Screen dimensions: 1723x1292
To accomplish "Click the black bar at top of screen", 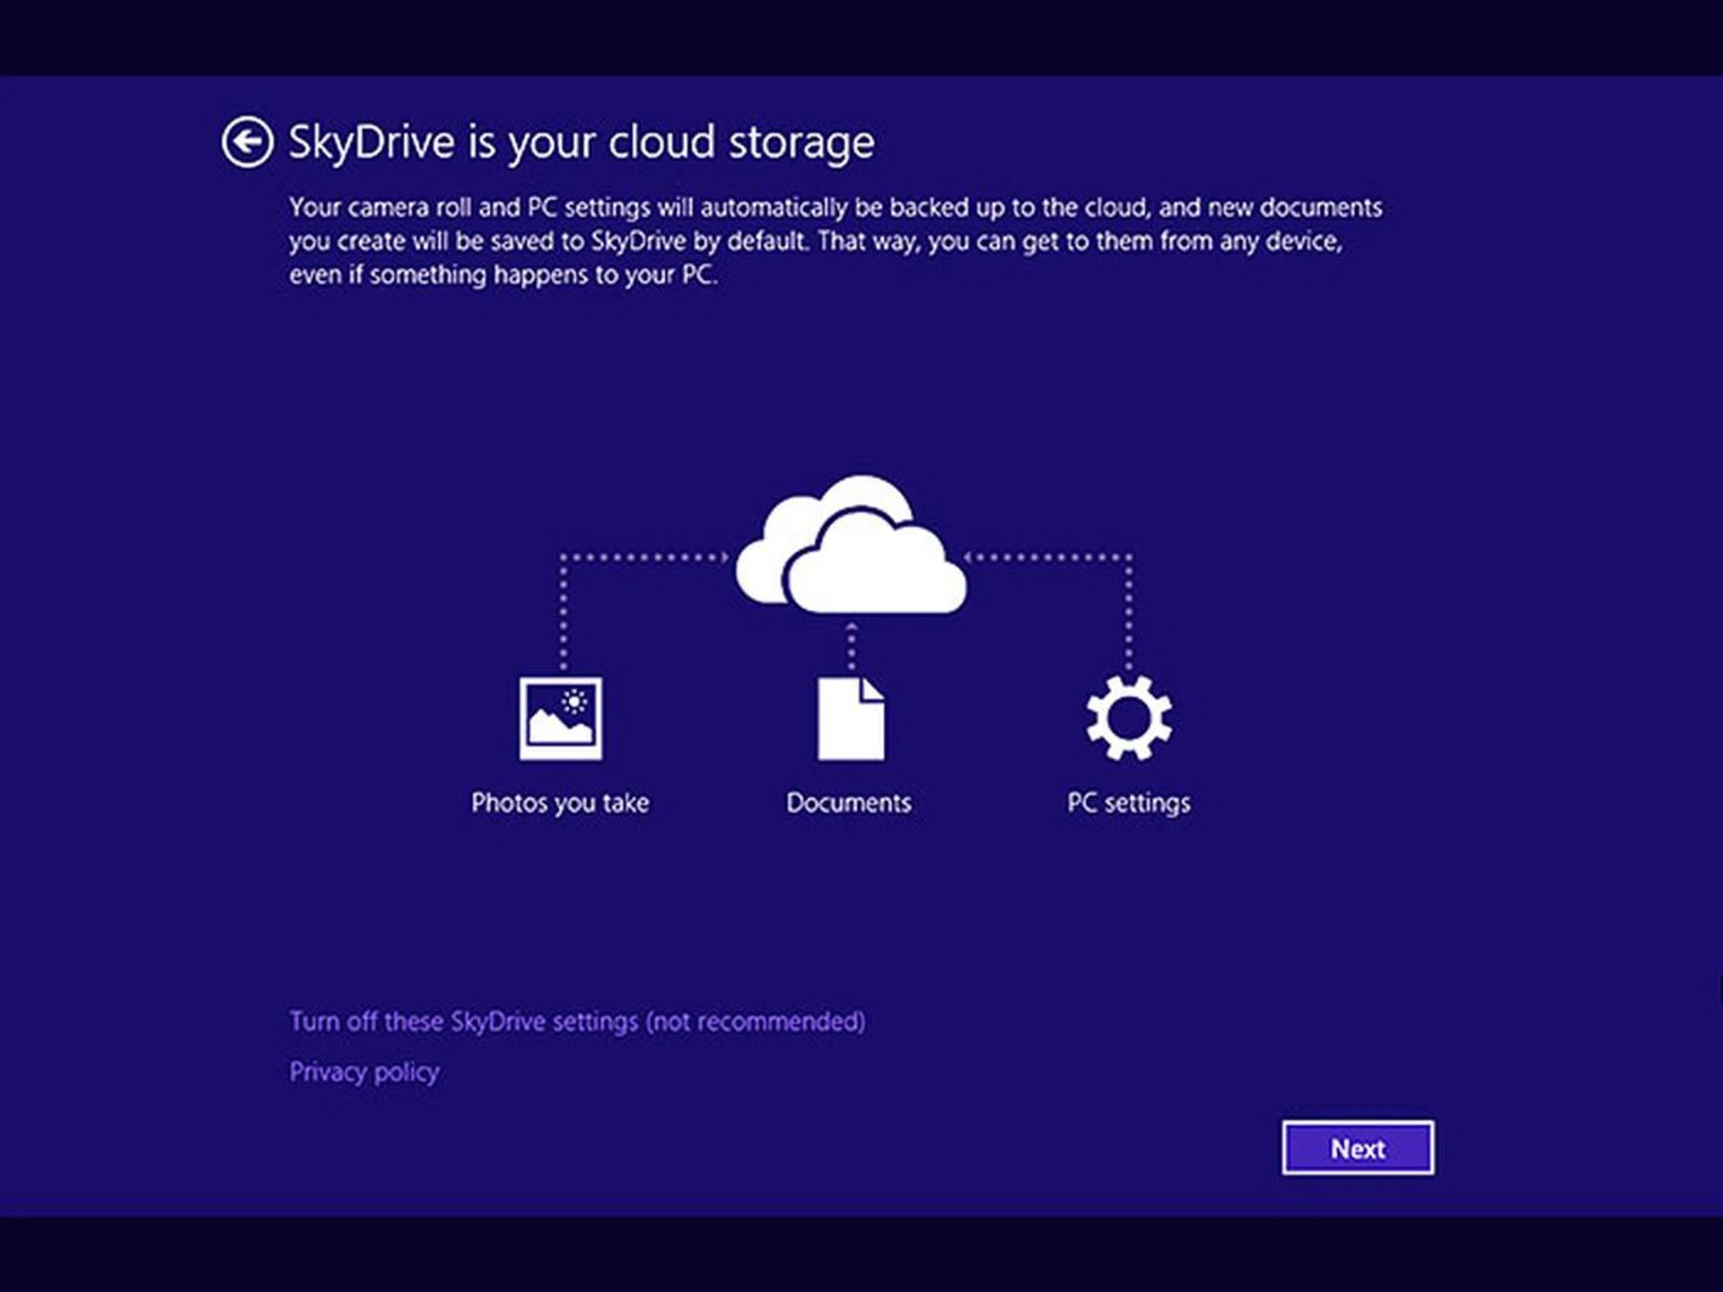I will [x=861, y=36].
